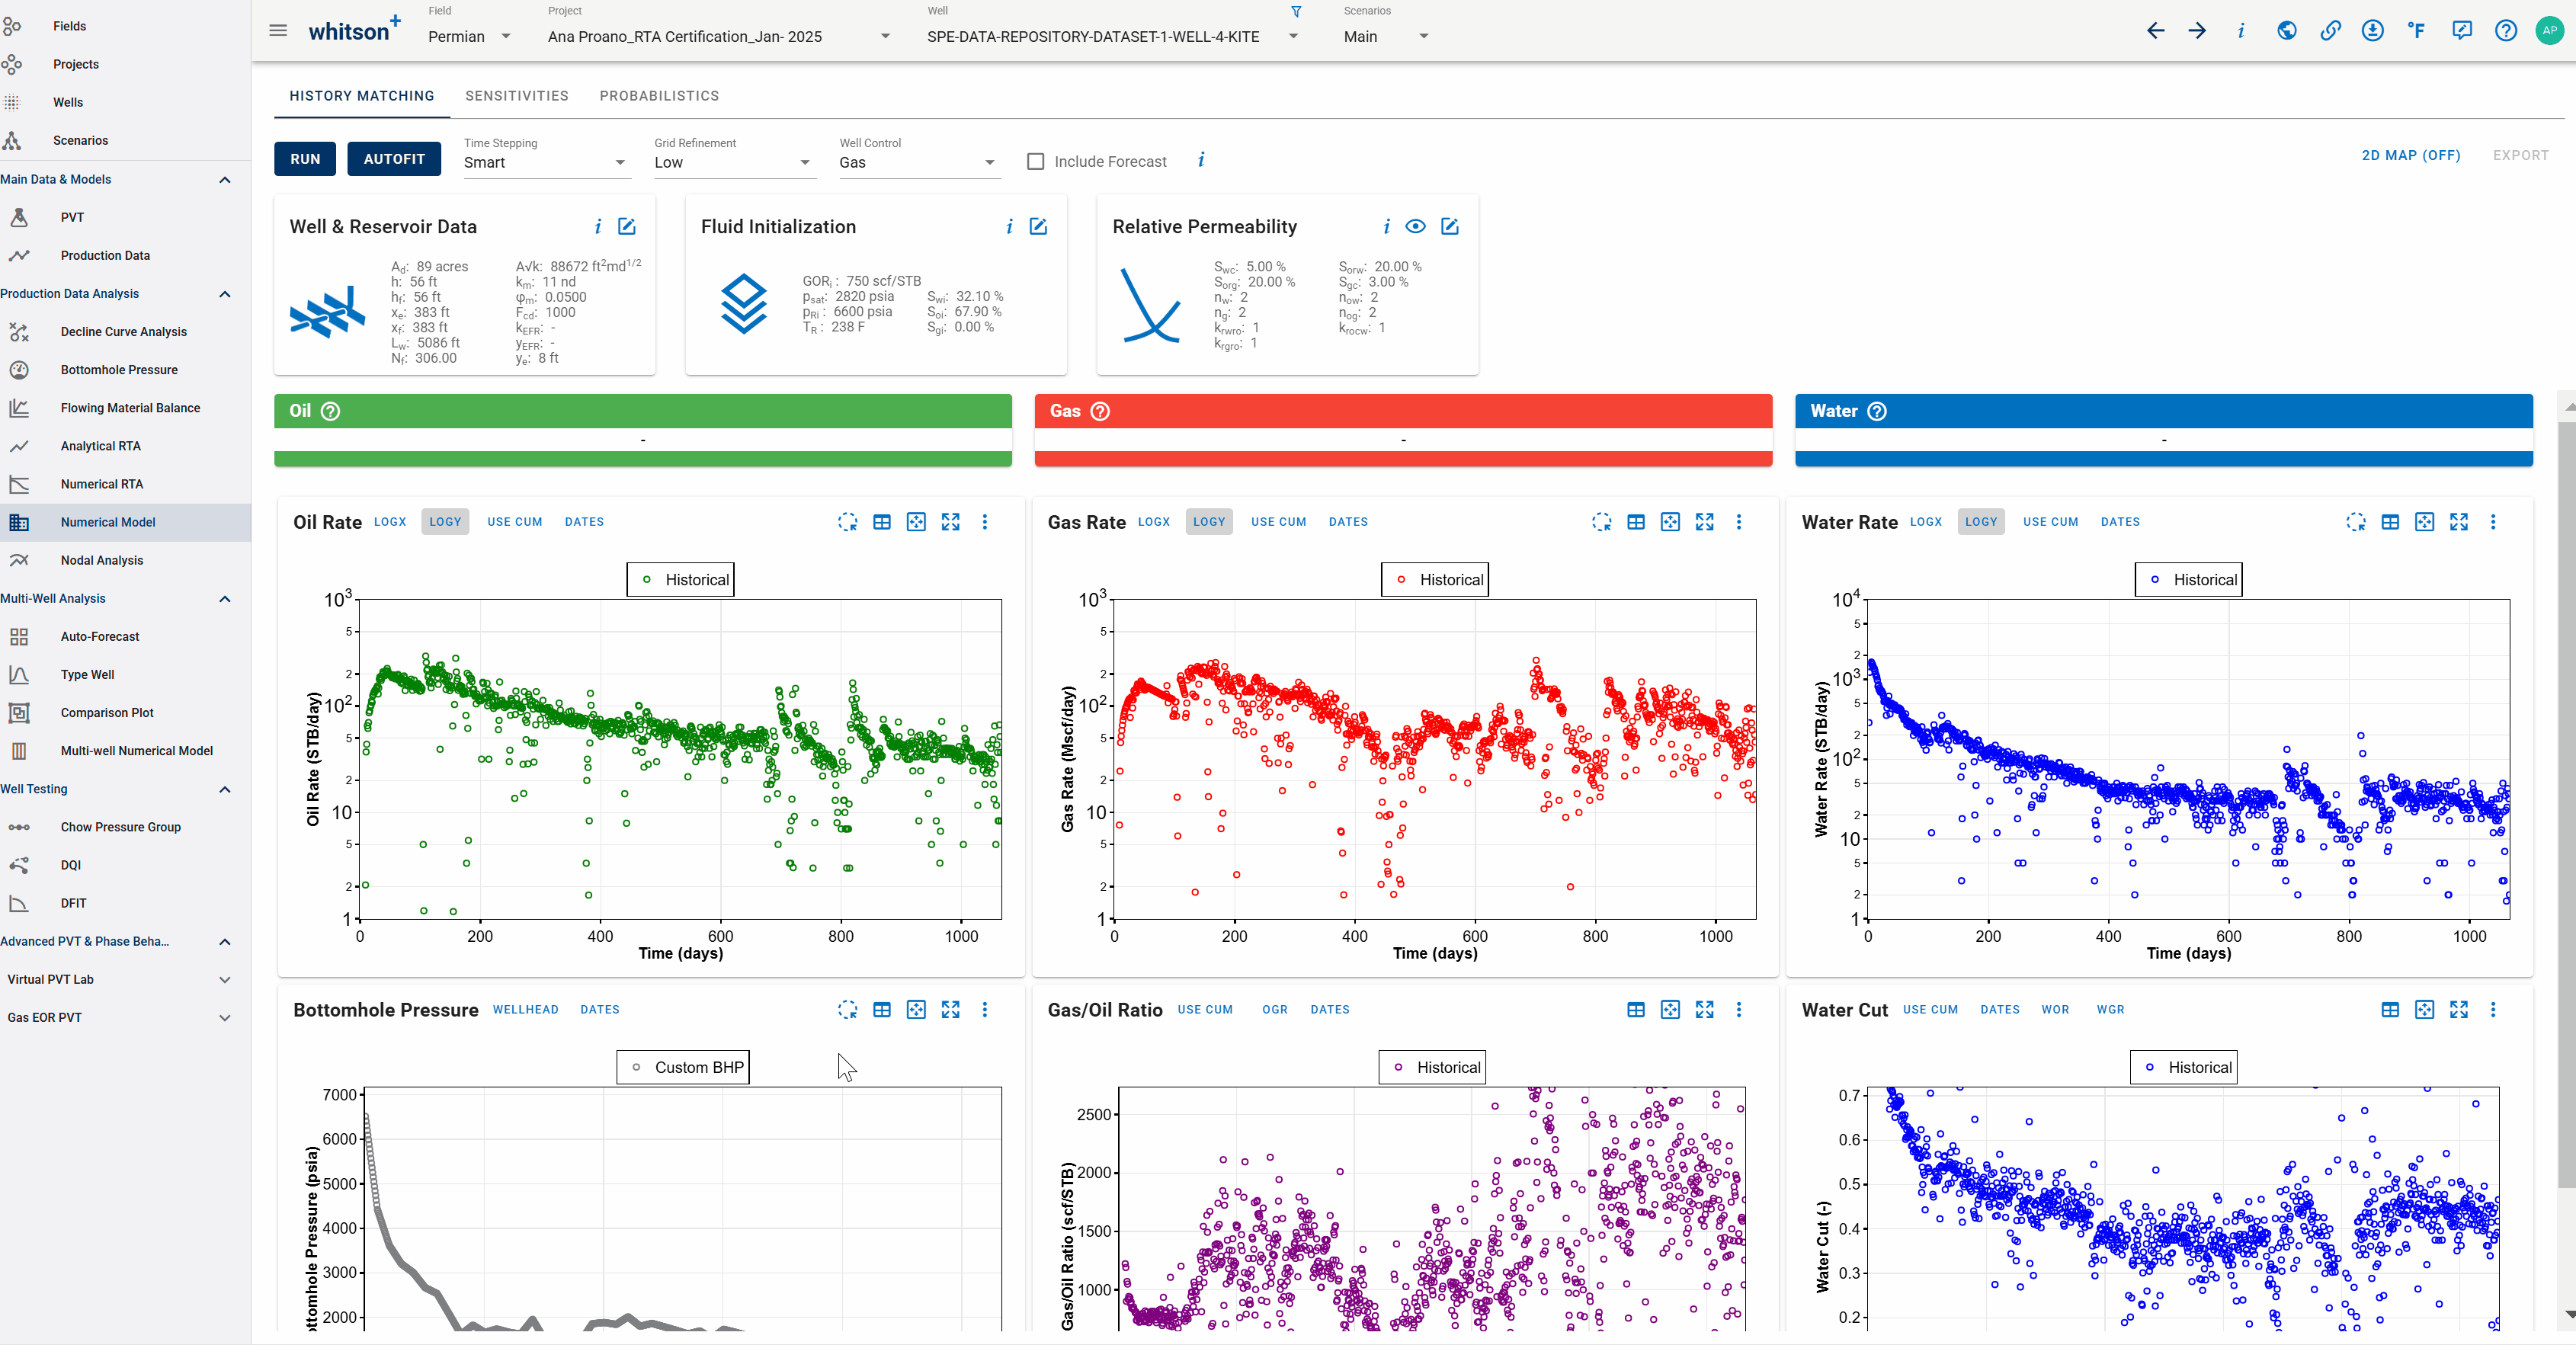The image size is (2576, 1345).
Task: Toggle LOGX on Oil Rate chart
Action: point(390,521)
